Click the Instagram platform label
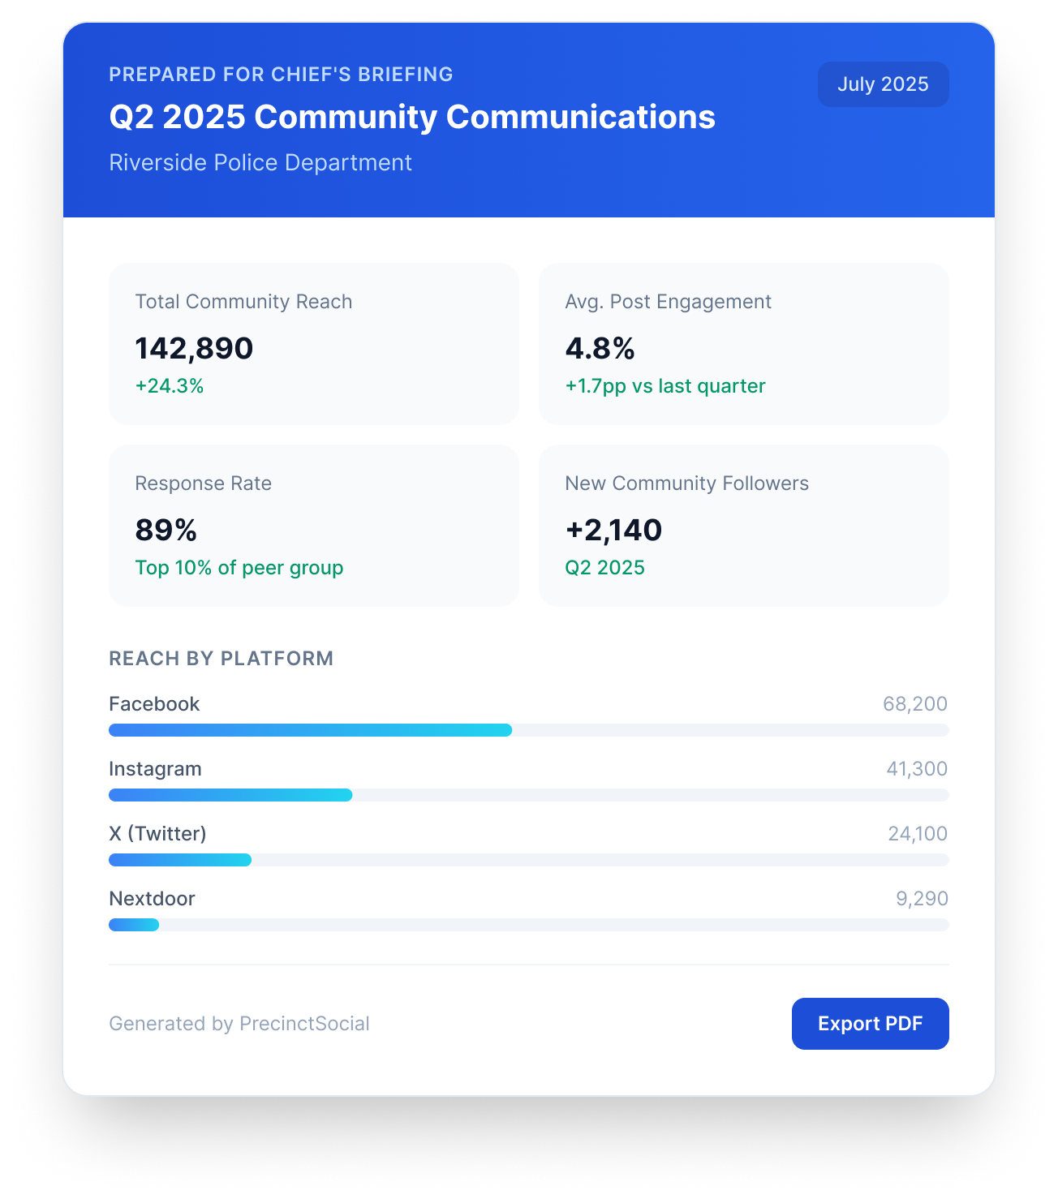Viewport: 1058px width, 1199px height. click(x=156, y=769)
